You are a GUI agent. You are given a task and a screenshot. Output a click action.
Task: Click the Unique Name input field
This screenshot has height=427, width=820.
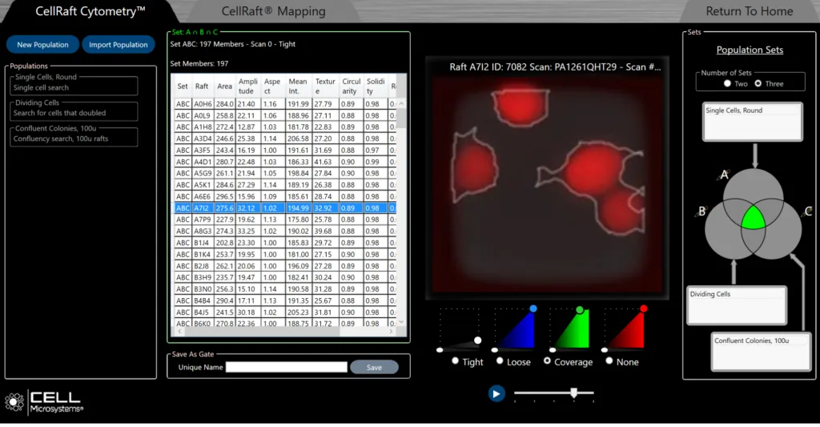[287, 368]
